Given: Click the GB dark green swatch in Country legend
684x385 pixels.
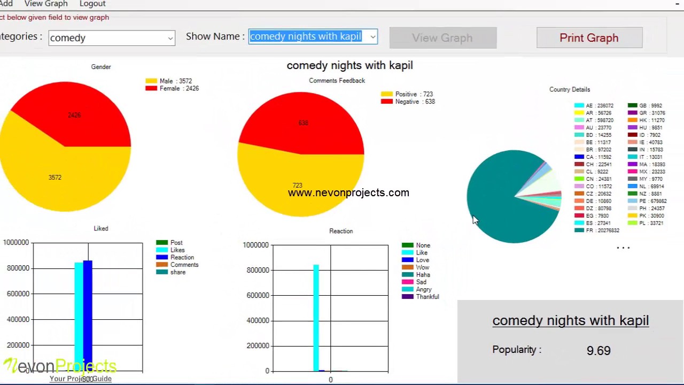Looking at the screenshot, I should [x=633, y=106].
